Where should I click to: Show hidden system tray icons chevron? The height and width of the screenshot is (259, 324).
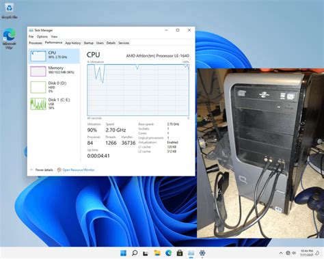281,253
